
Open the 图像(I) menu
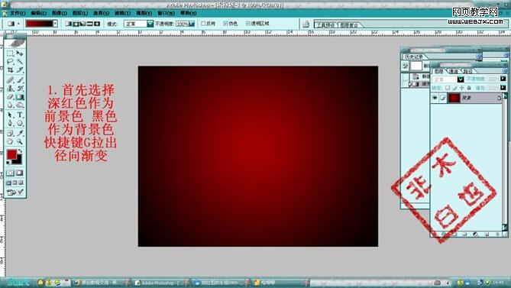(x=60, y=13)
